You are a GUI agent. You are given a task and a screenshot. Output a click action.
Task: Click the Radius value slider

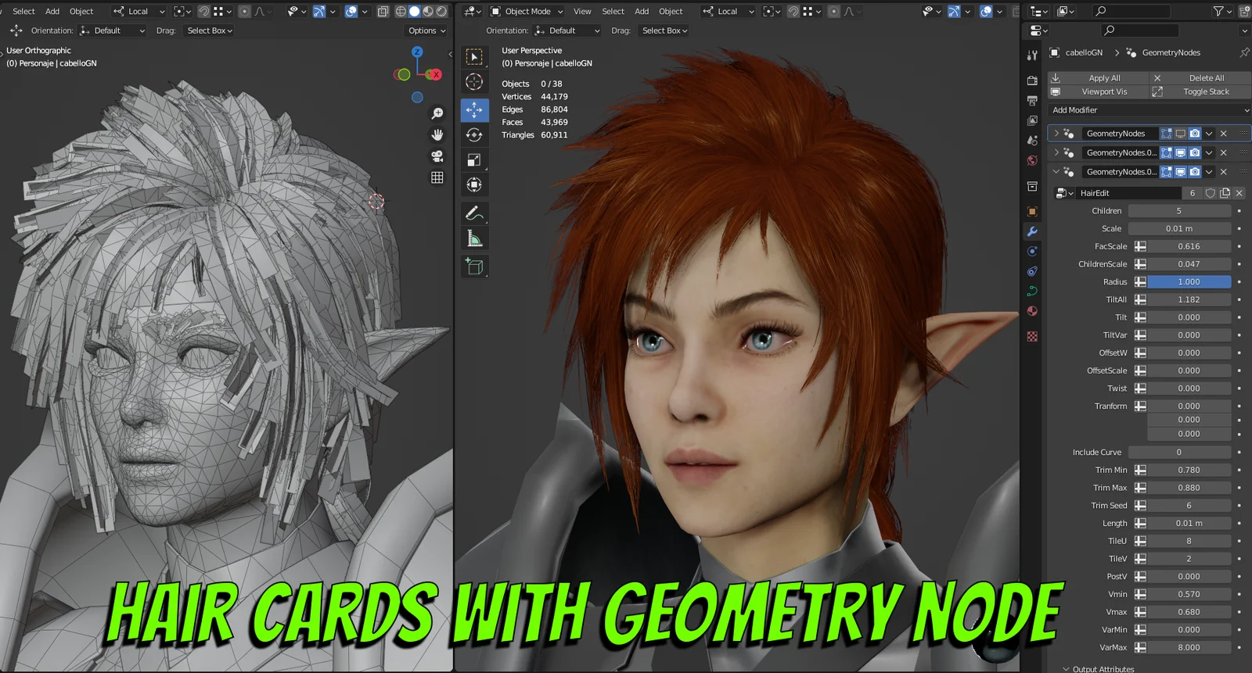[x=1188, y=282]
